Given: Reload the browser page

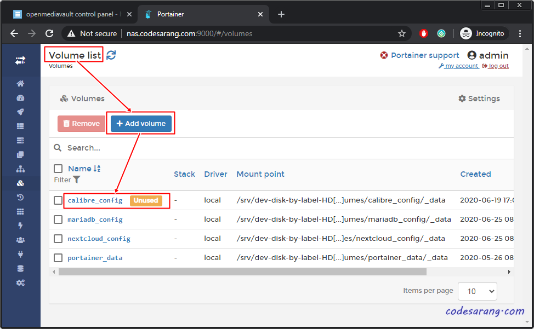Looking at the screenshot, I should click(x=49, y=33).
